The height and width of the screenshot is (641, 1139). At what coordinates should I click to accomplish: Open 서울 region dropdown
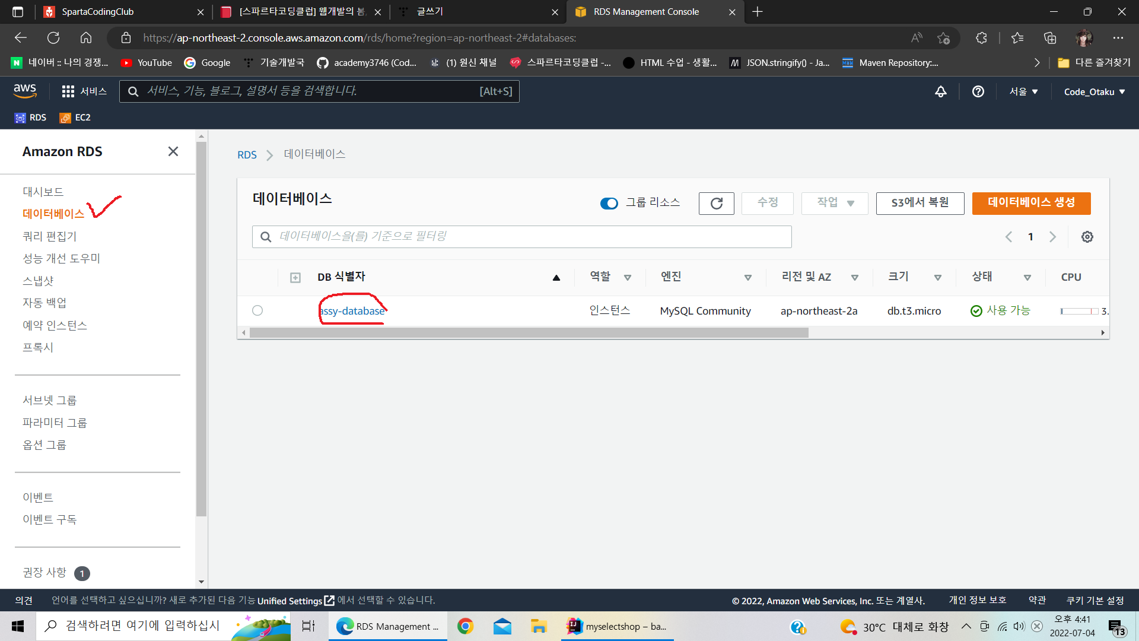(x=1024, y=91)
